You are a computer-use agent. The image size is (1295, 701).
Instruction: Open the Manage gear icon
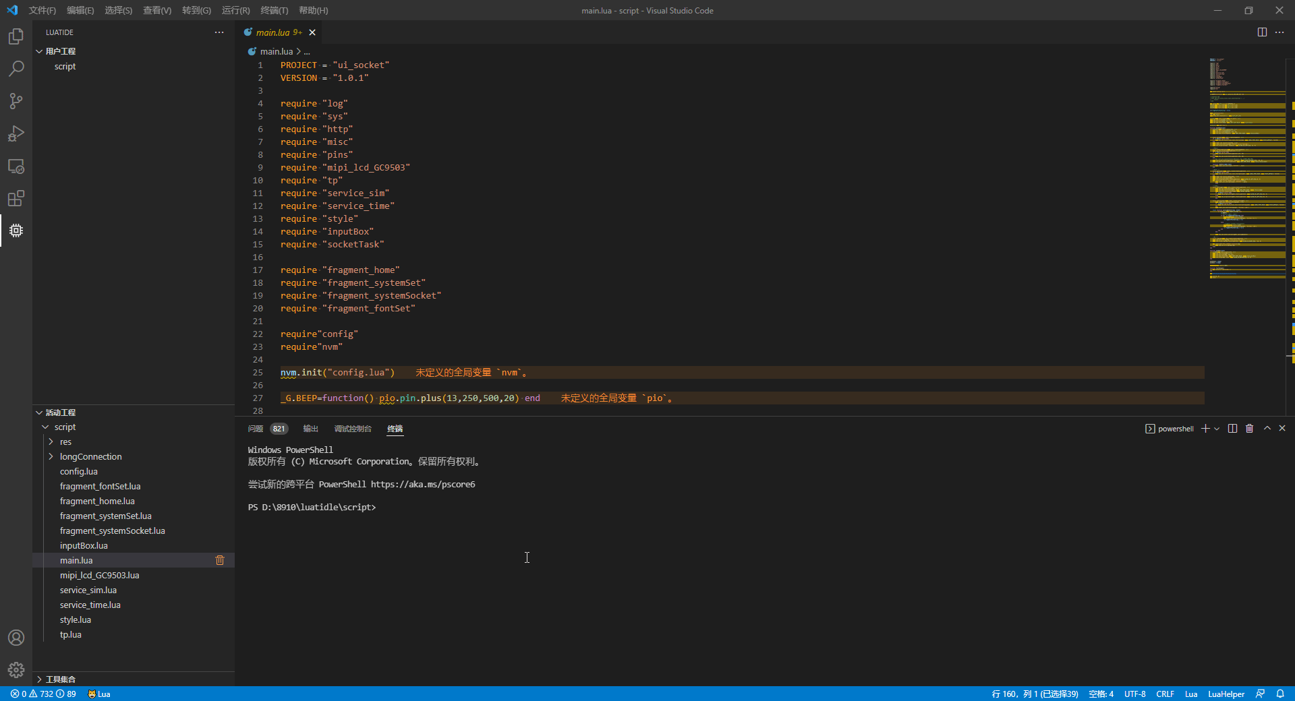point(16,670)
